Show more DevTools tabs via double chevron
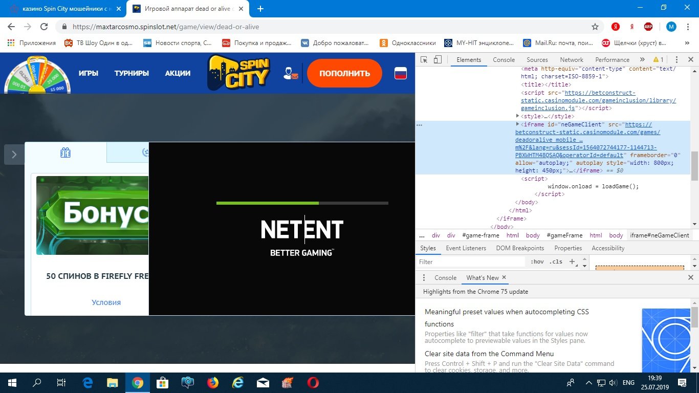Viewport: 699px width, 393px height. tap(642, 60)
